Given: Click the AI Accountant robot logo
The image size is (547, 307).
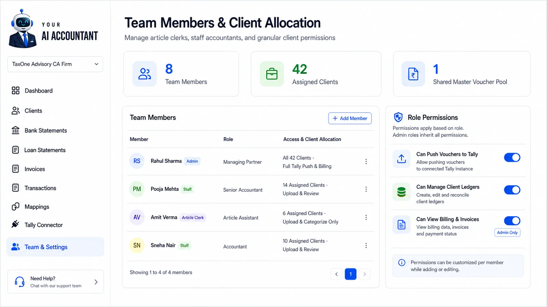Looking at the screenshot, I should [23, 29].
